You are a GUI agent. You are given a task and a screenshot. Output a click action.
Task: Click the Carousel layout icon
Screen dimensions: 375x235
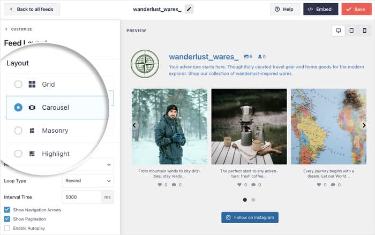point(32,108)
